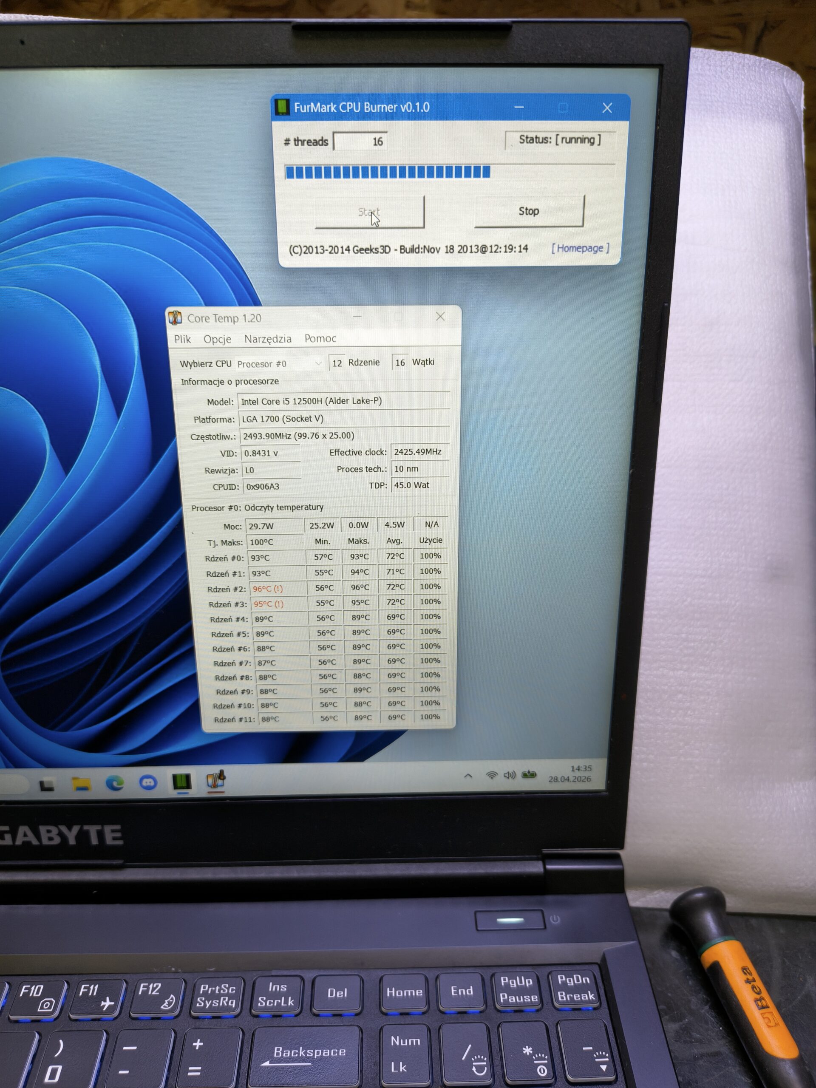Close the FurMark CPU Burner window

point(607,108)
